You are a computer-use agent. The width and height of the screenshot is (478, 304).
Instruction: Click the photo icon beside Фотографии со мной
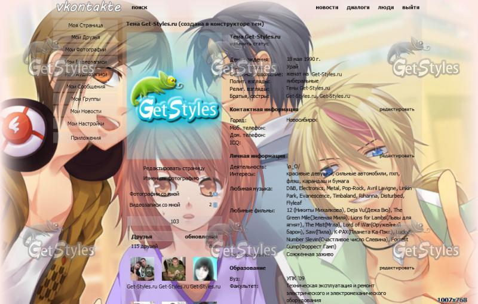point(214,194)
